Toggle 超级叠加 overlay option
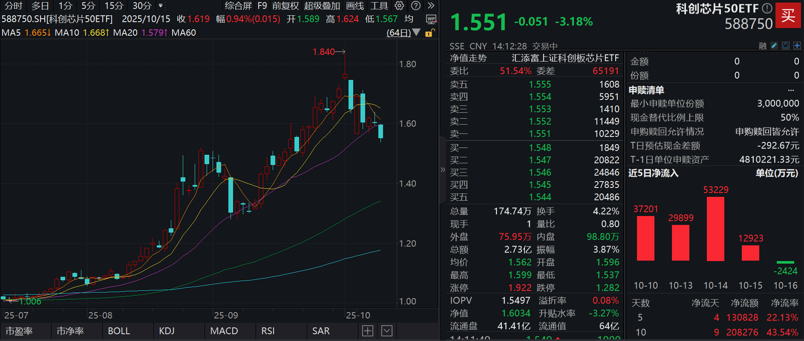Screen dimensions: 804x341 322,6
